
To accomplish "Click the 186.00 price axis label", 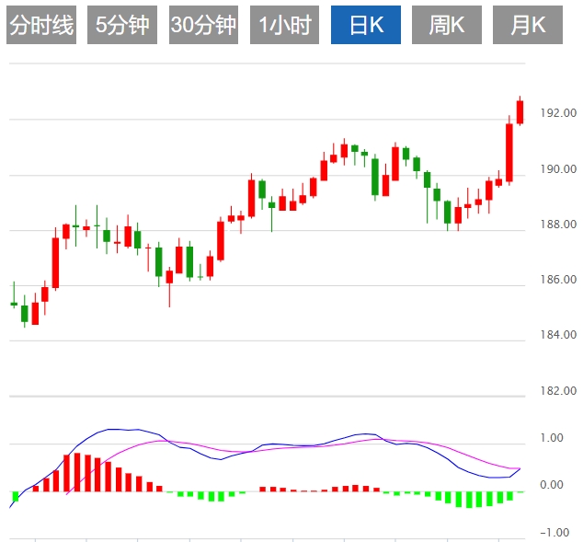I will [x=558, y=280].
